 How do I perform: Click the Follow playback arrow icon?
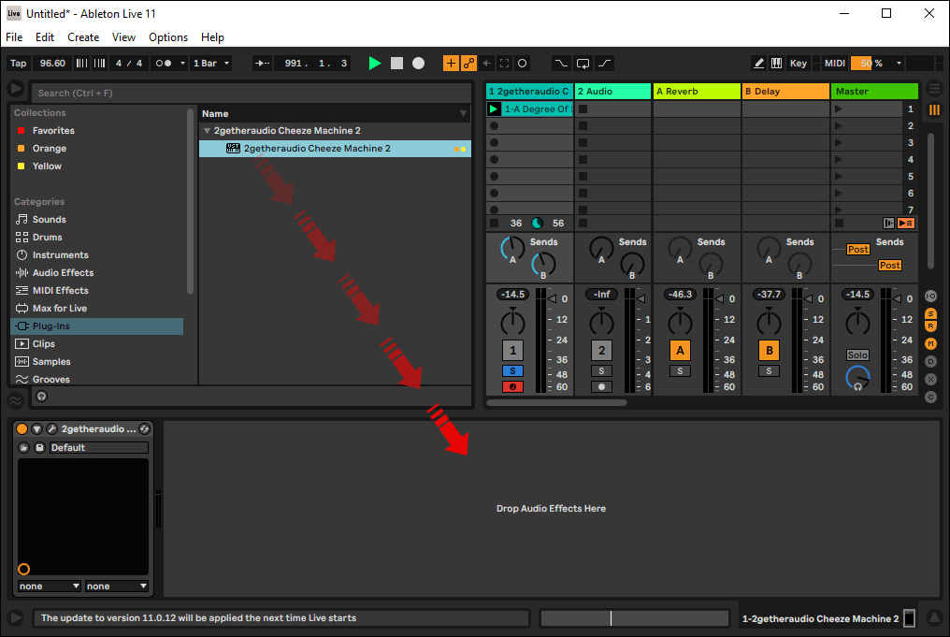click(262, 63)
